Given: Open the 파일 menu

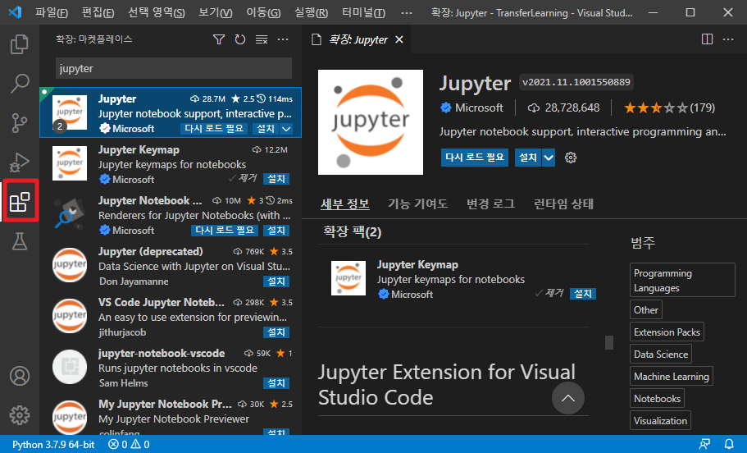Looking at the screenshot, I should click(51, 13).
